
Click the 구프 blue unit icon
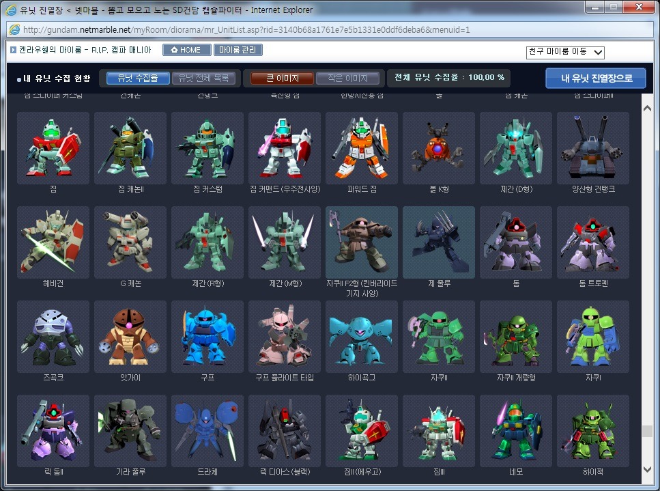point(207,336)
